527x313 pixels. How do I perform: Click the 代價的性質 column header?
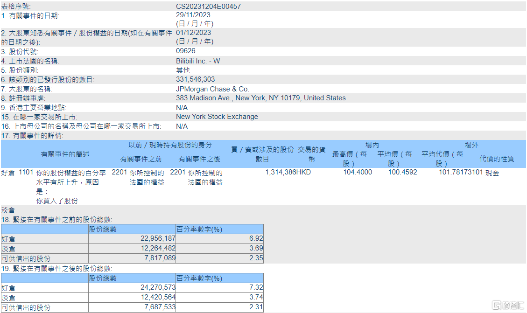[497, 159]
